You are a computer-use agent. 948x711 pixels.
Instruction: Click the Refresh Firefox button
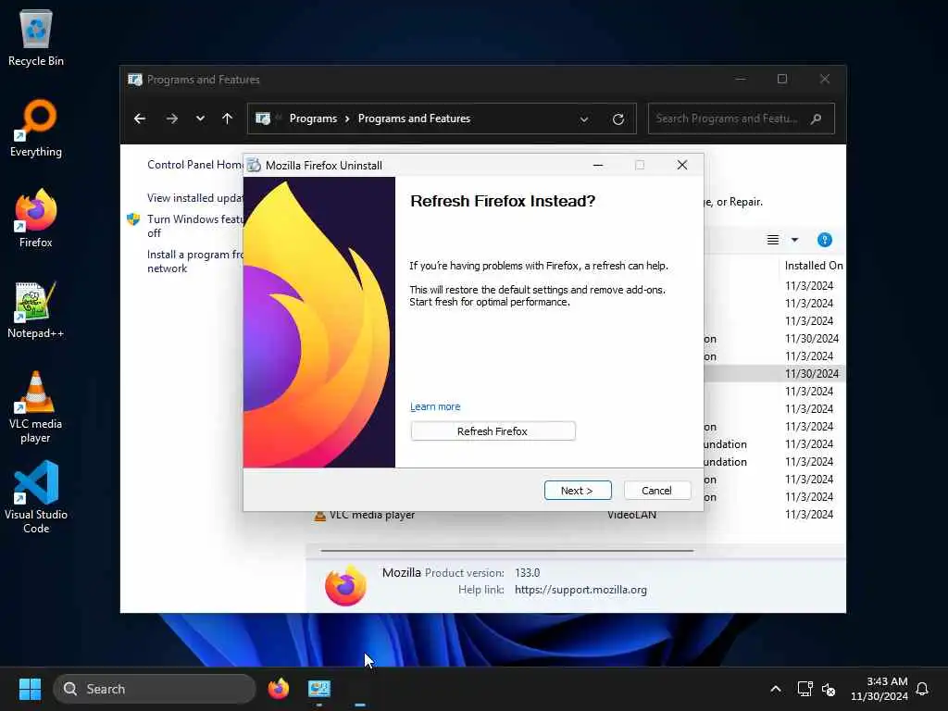point(493,431)
